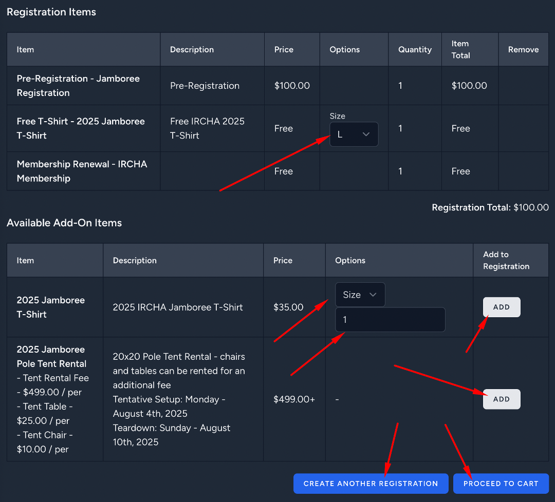Image resolution: width=555 pixels, height=502 pixels.
Task: Click the $499.00+ price for the Pole Tent Rental
Action: tap(294, 399)
